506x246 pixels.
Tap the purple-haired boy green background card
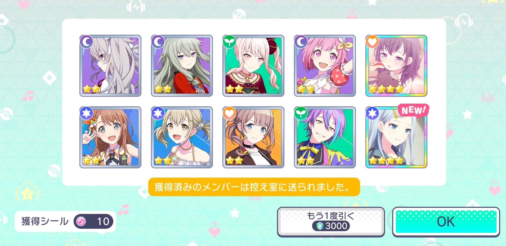pyautogui.click(x=325, y=137)
